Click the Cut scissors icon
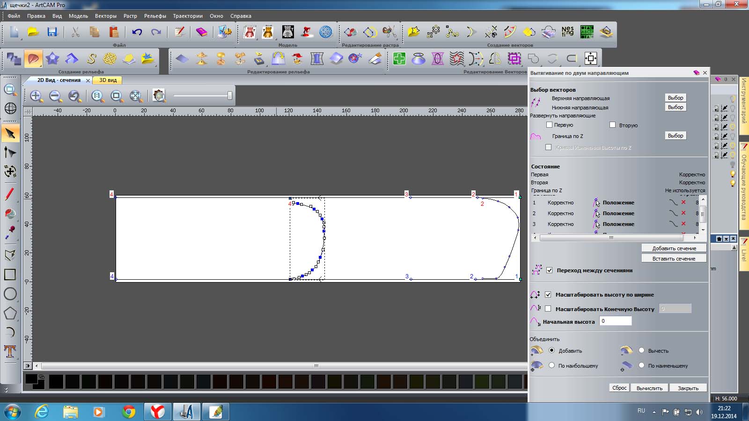 coord(75,32)
